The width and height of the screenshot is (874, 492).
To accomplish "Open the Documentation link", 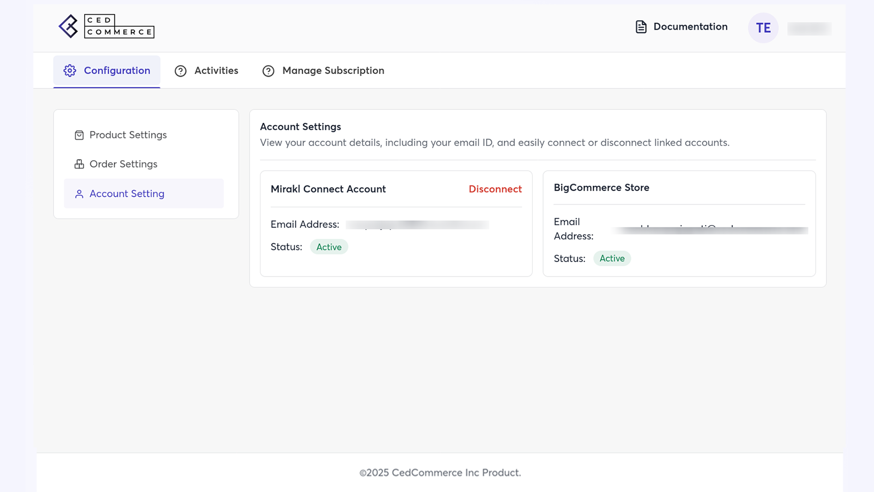I will 682,27.
